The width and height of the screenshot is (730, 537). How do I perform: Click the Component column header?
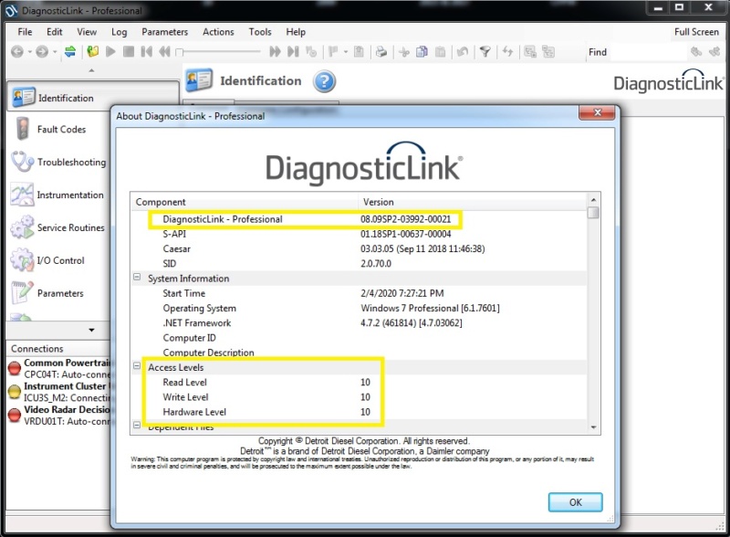(245, 202)
